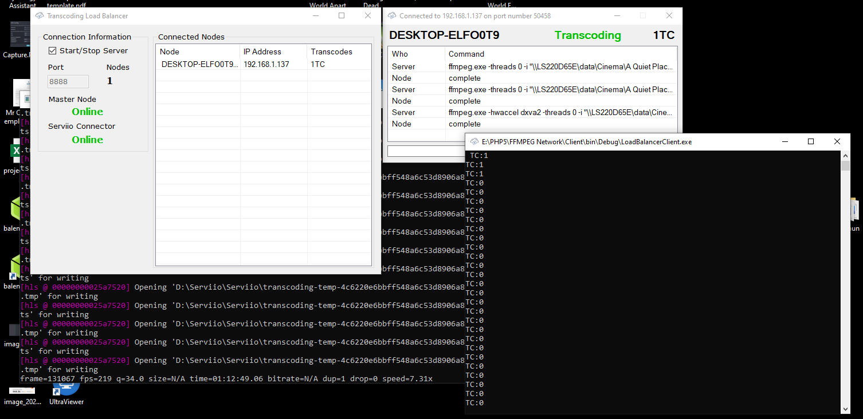Click the frame=131067 fps=219 progress line

[226, 379]
